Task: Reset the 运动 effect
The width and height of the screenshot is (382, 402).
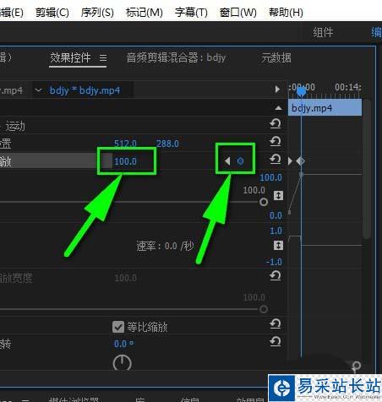Action: pos(276,123)
